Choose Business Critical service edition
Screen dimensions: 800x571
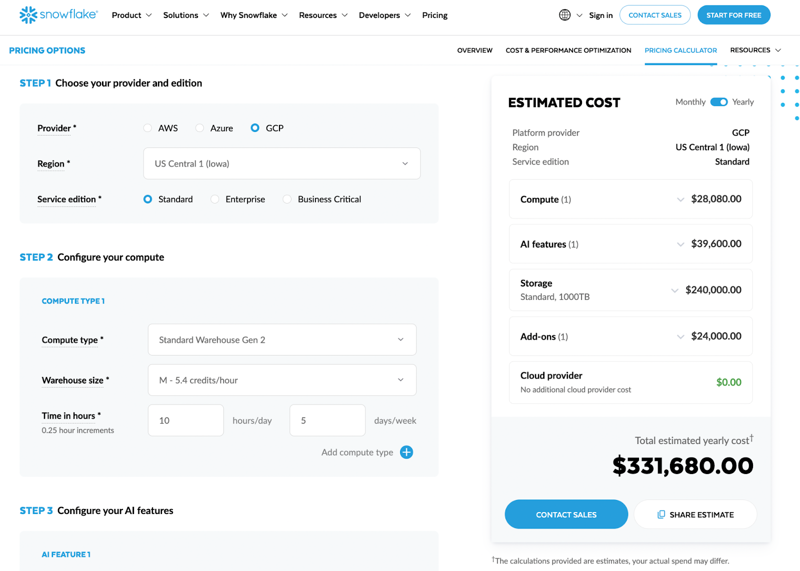(x=287, y=199)
